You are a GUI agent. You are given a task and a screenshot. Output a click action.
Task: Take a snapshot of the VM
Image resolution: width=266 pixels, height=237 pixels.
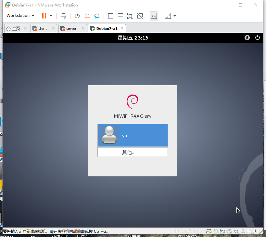point(77,16)
